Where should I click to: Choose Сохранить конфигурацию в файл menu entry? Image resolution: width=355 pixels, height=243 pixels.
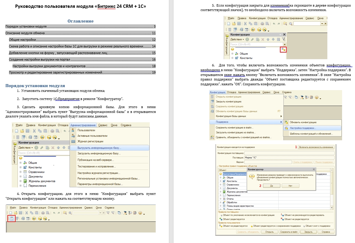[246, 127]
